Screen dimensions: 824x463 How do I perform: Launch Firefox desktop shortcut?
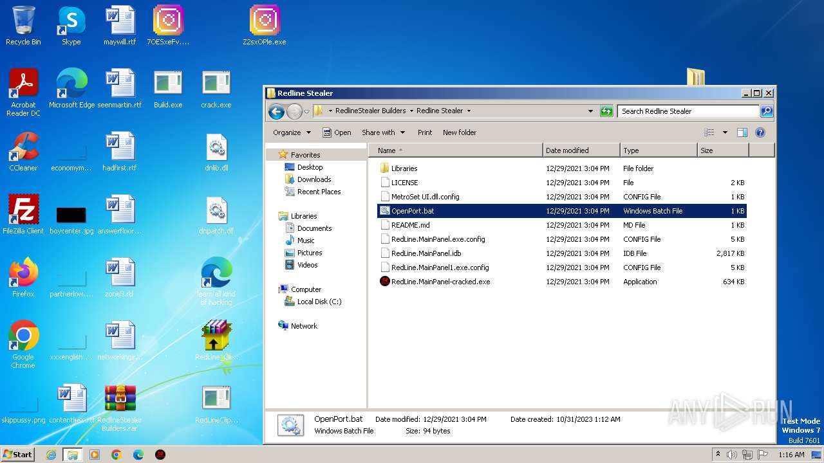click(23, 278)
